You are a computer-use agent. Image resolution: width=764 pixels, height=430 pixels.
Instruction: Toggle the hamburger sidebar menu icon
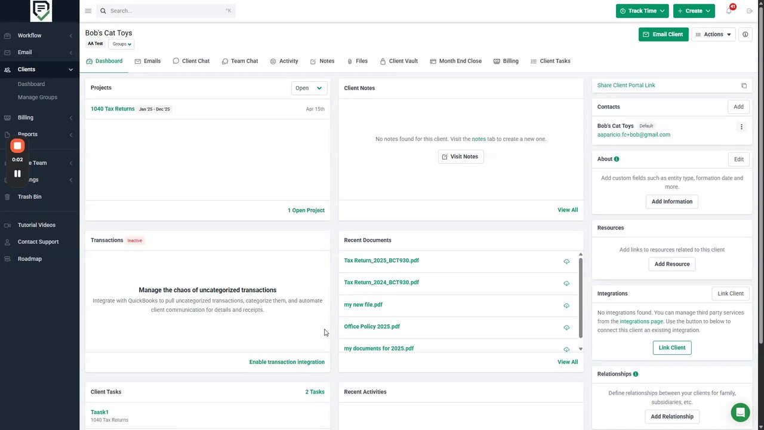click(88, 11)
